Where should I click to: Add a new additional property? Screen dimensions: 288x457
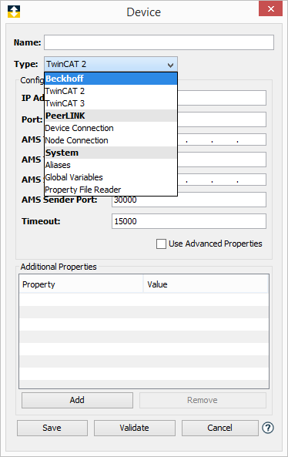[77, 400]
